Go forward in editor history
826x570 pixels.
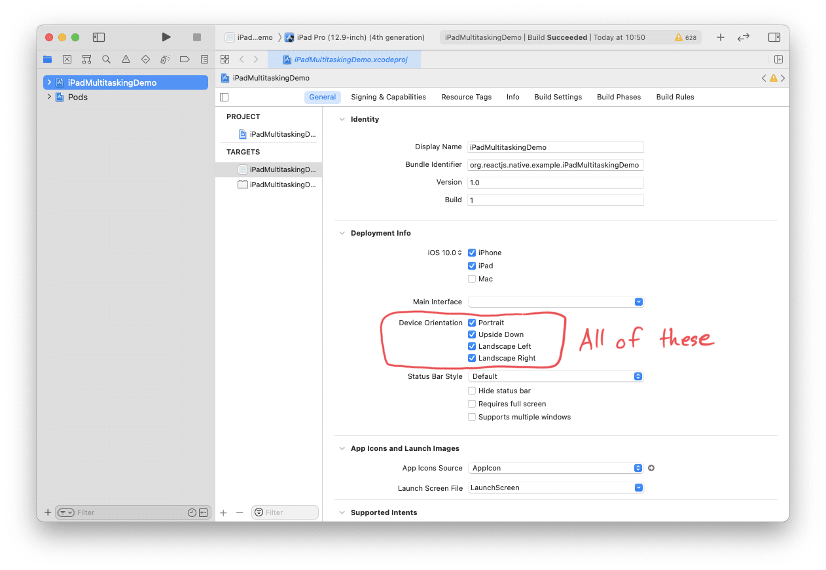tap(256, 59)
